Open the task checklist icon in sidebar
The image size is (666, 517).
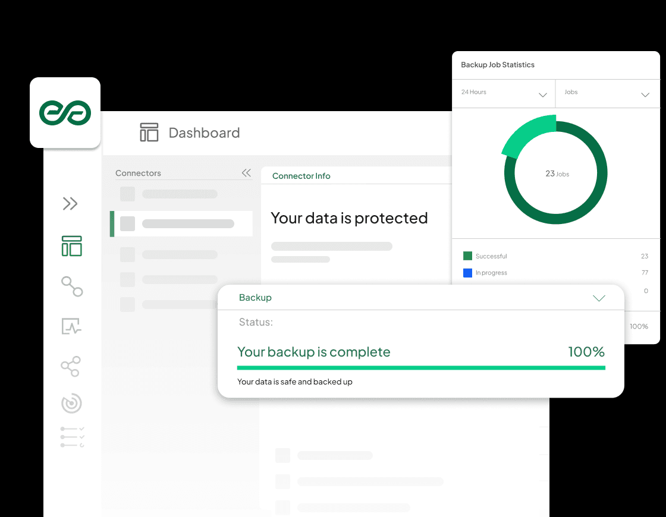(x=72, y=437)
